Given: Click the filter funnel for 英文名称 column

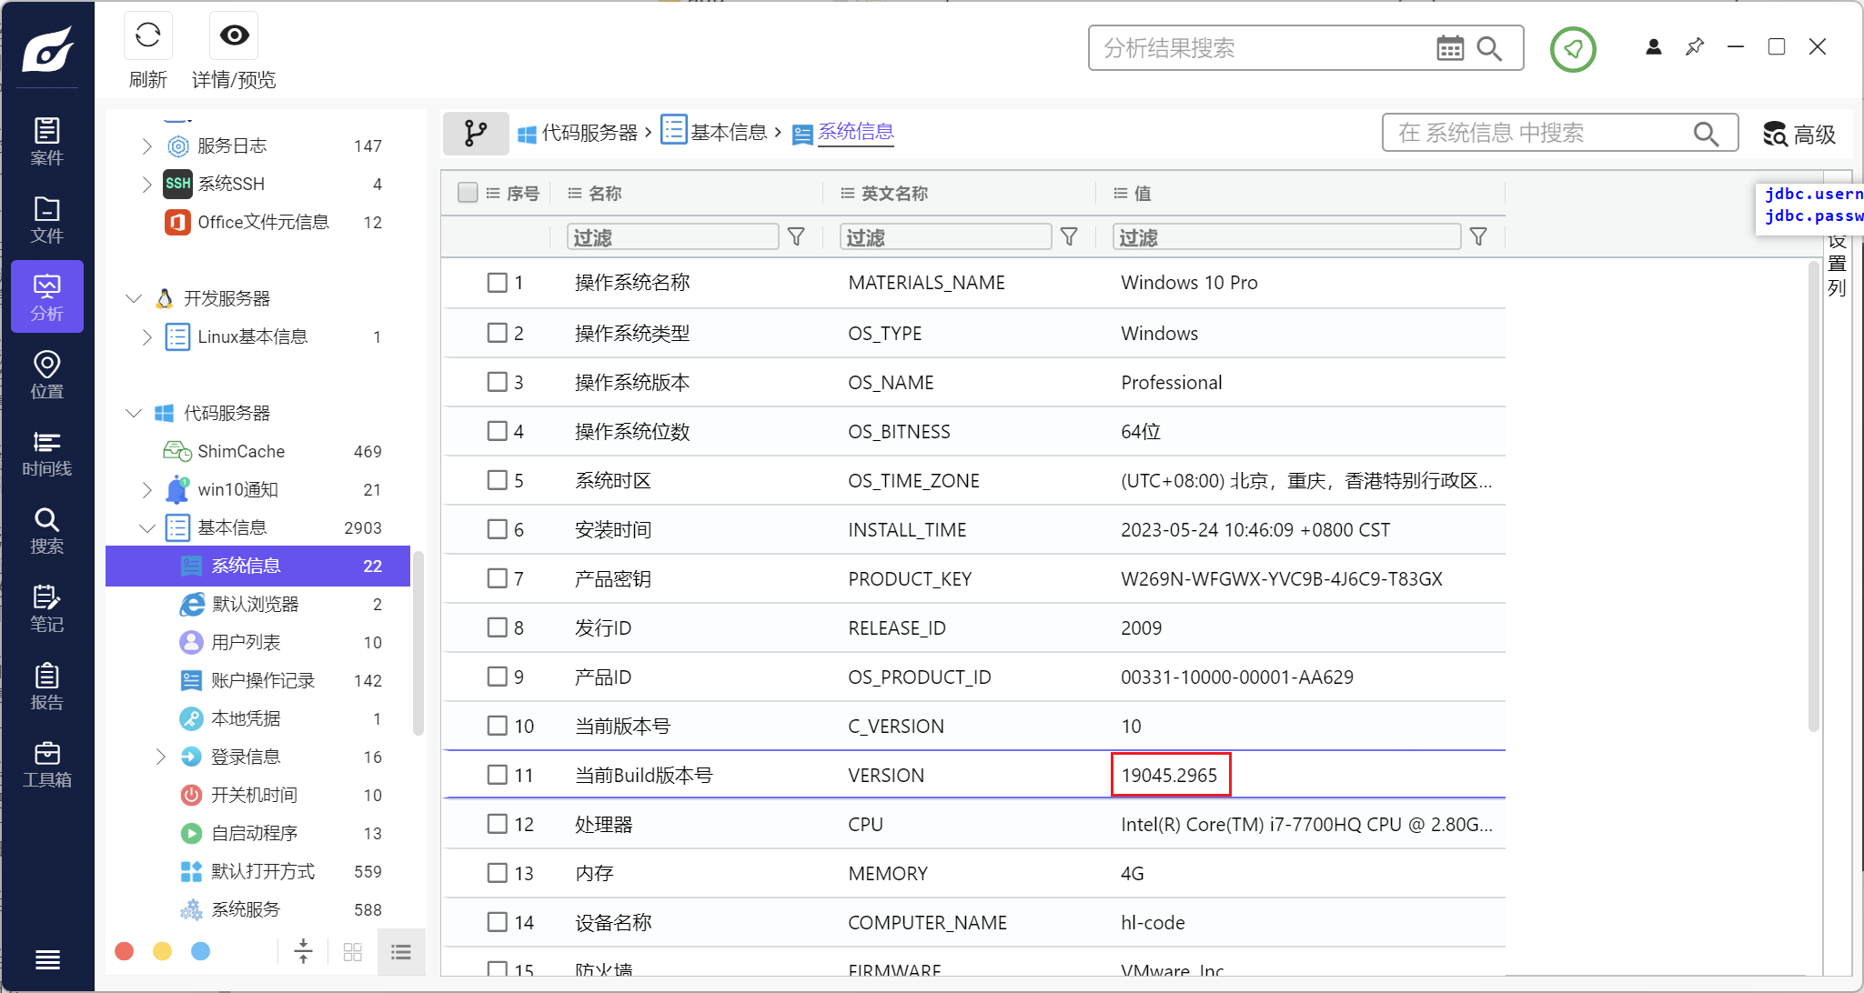Looking at the screenshot, I should (1070, 237).
